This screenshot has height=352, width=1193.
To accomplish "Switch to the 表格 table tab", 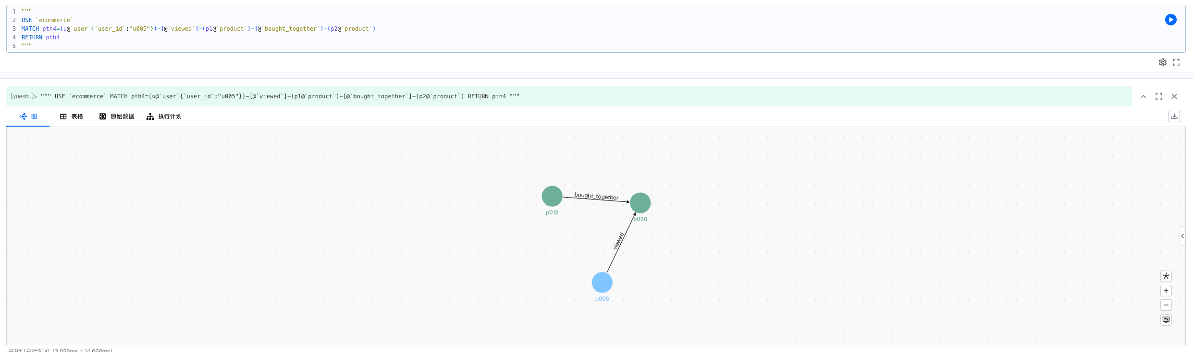I will (x=71, y=117).
